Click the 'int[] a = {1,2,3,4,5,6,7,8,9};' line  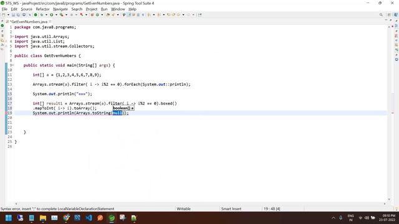tap(67, 75)
